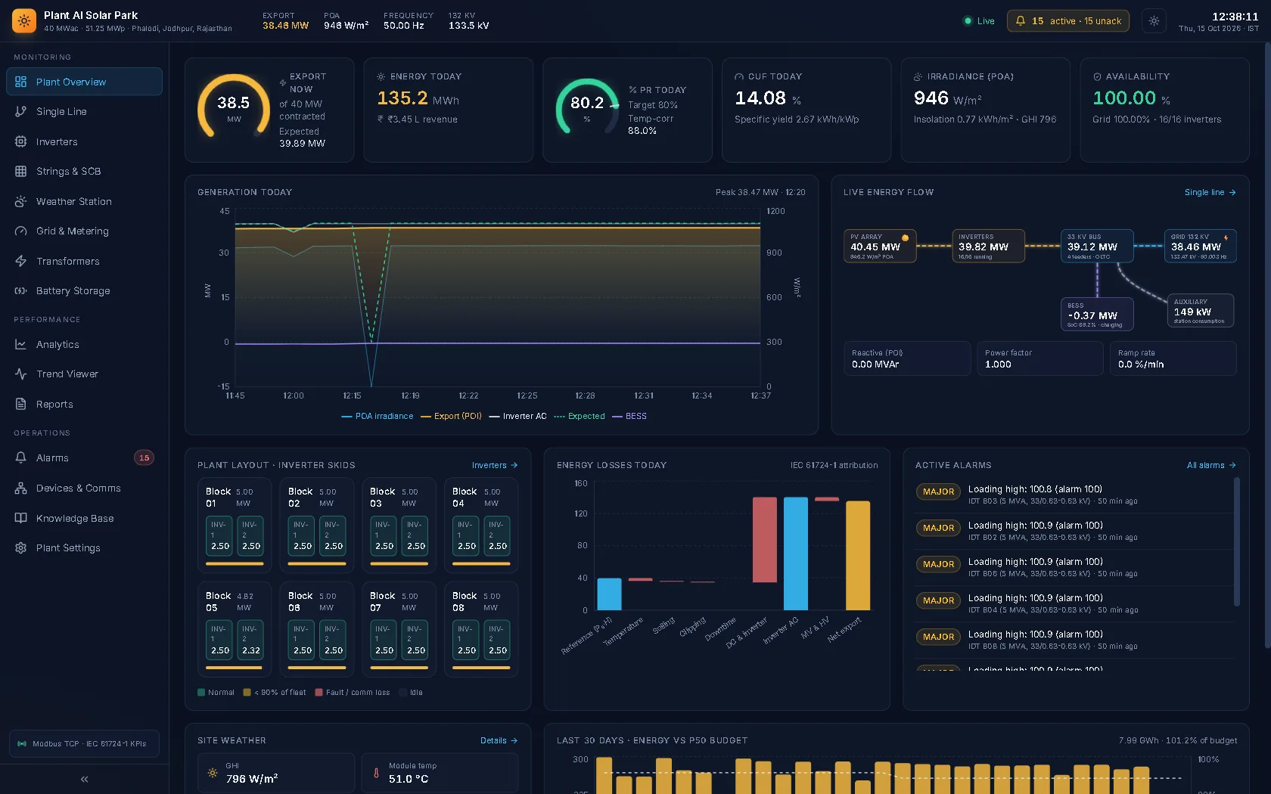Toggle the light/dark theme sun button
Viewport: 1271px width, 794px height.
(1154, 21)
